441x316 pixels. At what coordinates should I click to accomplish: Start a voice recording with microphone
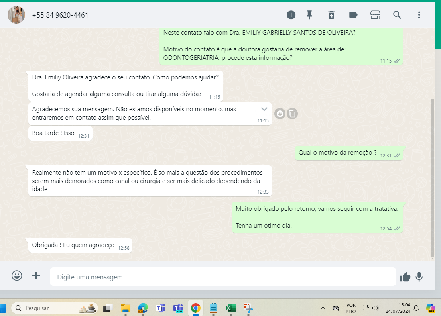coord(419,277)
